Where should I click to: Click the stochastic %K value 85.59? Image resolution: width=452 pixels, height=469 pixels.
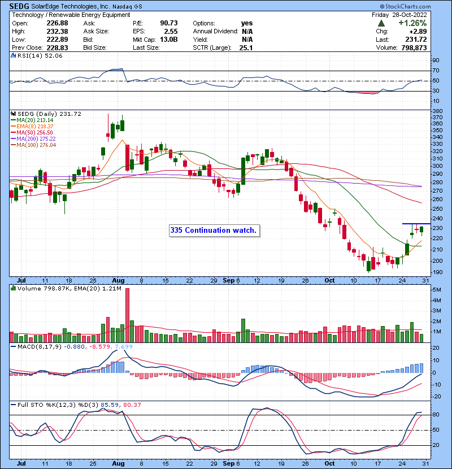[109, 405]
